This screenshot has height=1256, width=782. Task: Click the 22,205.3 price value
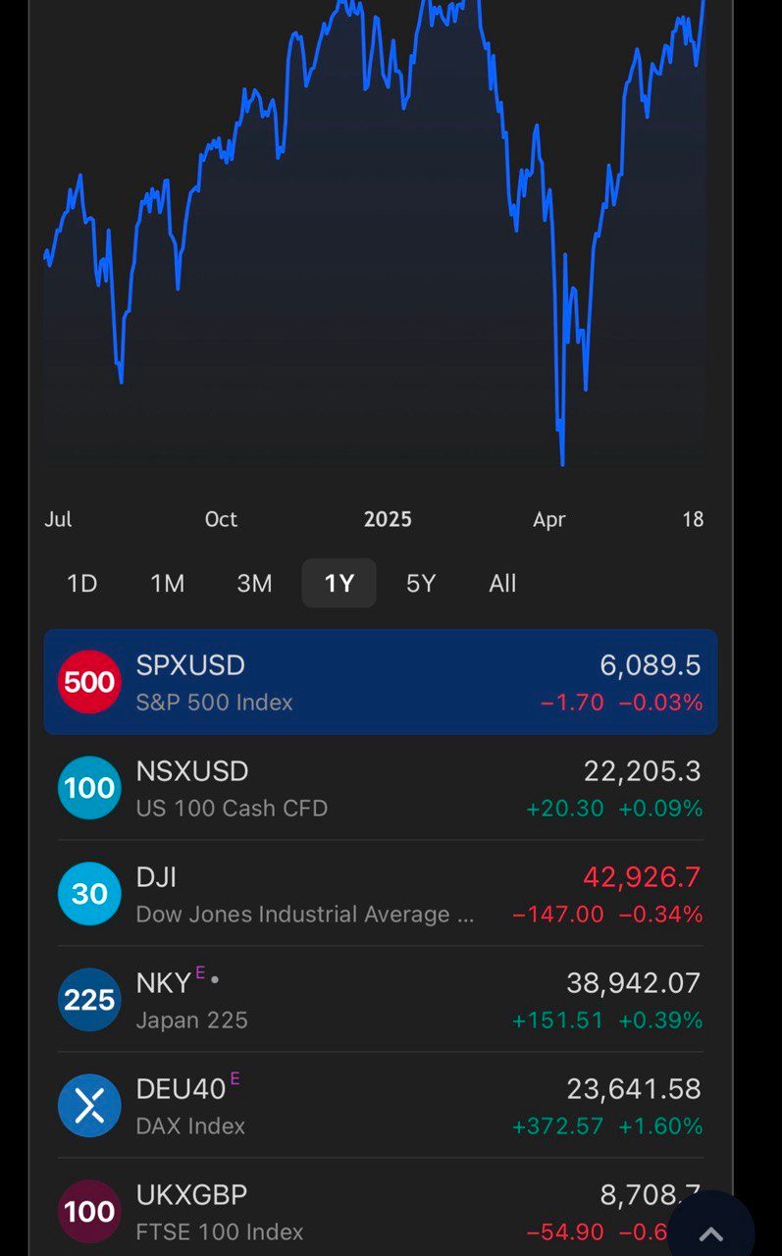(643, 771)
